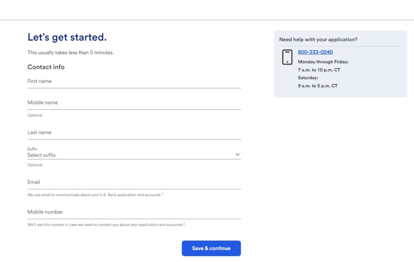Activate the Email input field

click(x=134, y=182)
